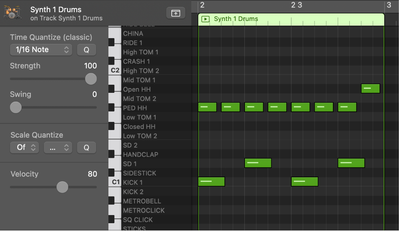399x231 pixels.
Task: Select the first KICK 1 note
Action: click(x=211, y=182)
